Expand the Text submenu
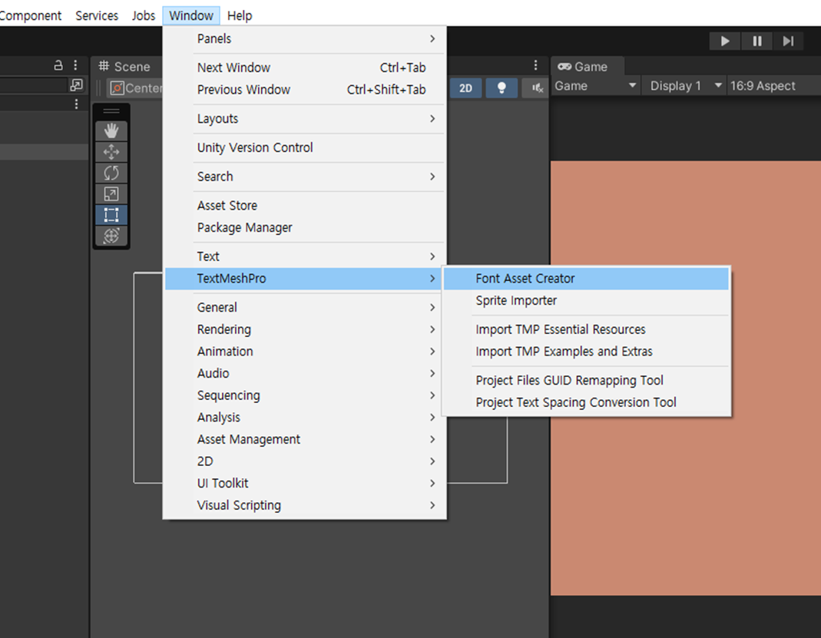 pos(305,256)
